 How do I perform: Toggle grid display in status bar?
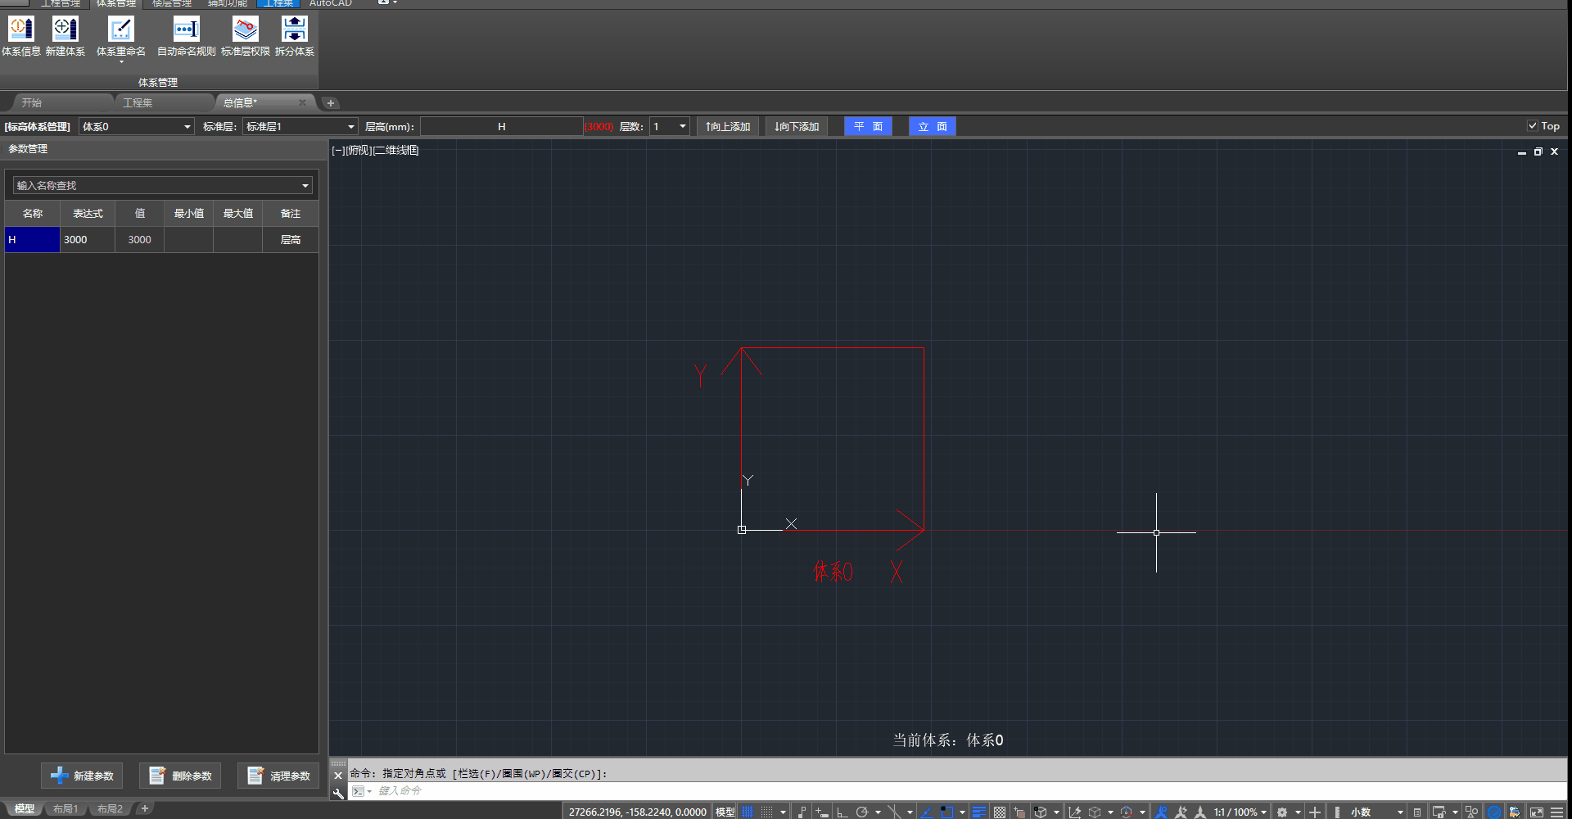coord(748,812)
